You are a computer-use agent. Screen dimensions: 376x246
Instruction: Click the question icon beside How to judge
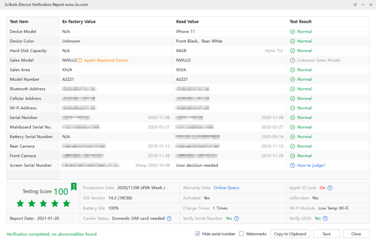tap(292, 165)
